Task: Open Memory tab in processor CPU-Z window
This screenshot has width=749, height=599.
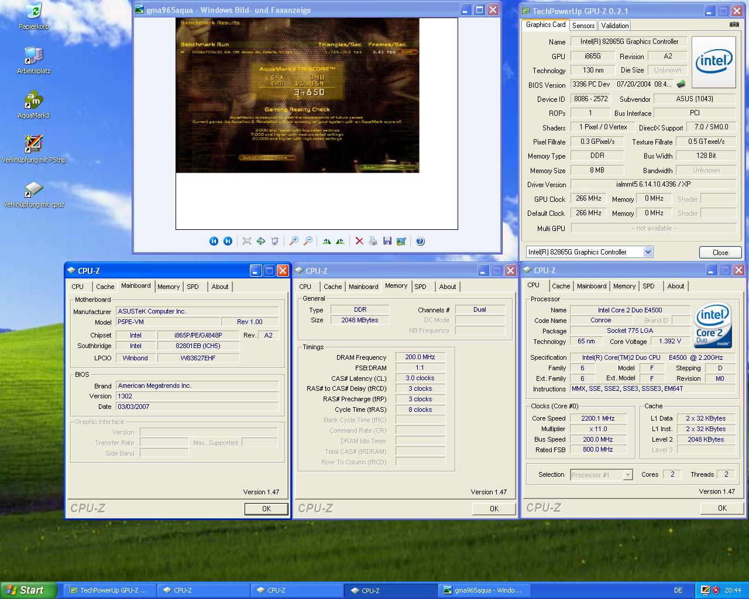Action: click(x=624, y=286)
